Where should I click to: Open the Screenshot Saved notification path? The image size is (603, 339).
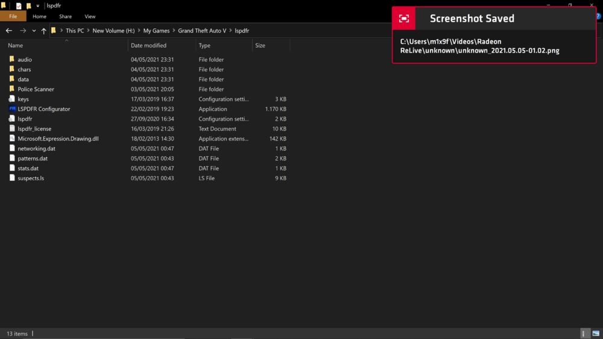coord(479,46)
